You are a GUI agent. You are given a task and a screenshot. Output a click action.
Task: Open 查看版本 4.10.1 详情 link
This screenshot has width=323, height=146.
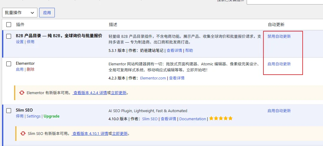click(90, 134)
